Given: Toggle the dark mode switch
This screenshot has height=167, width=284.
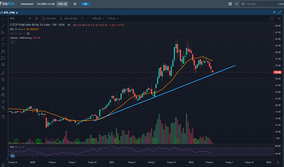Looking at the screenshot, I should click(x=84, y=4).
